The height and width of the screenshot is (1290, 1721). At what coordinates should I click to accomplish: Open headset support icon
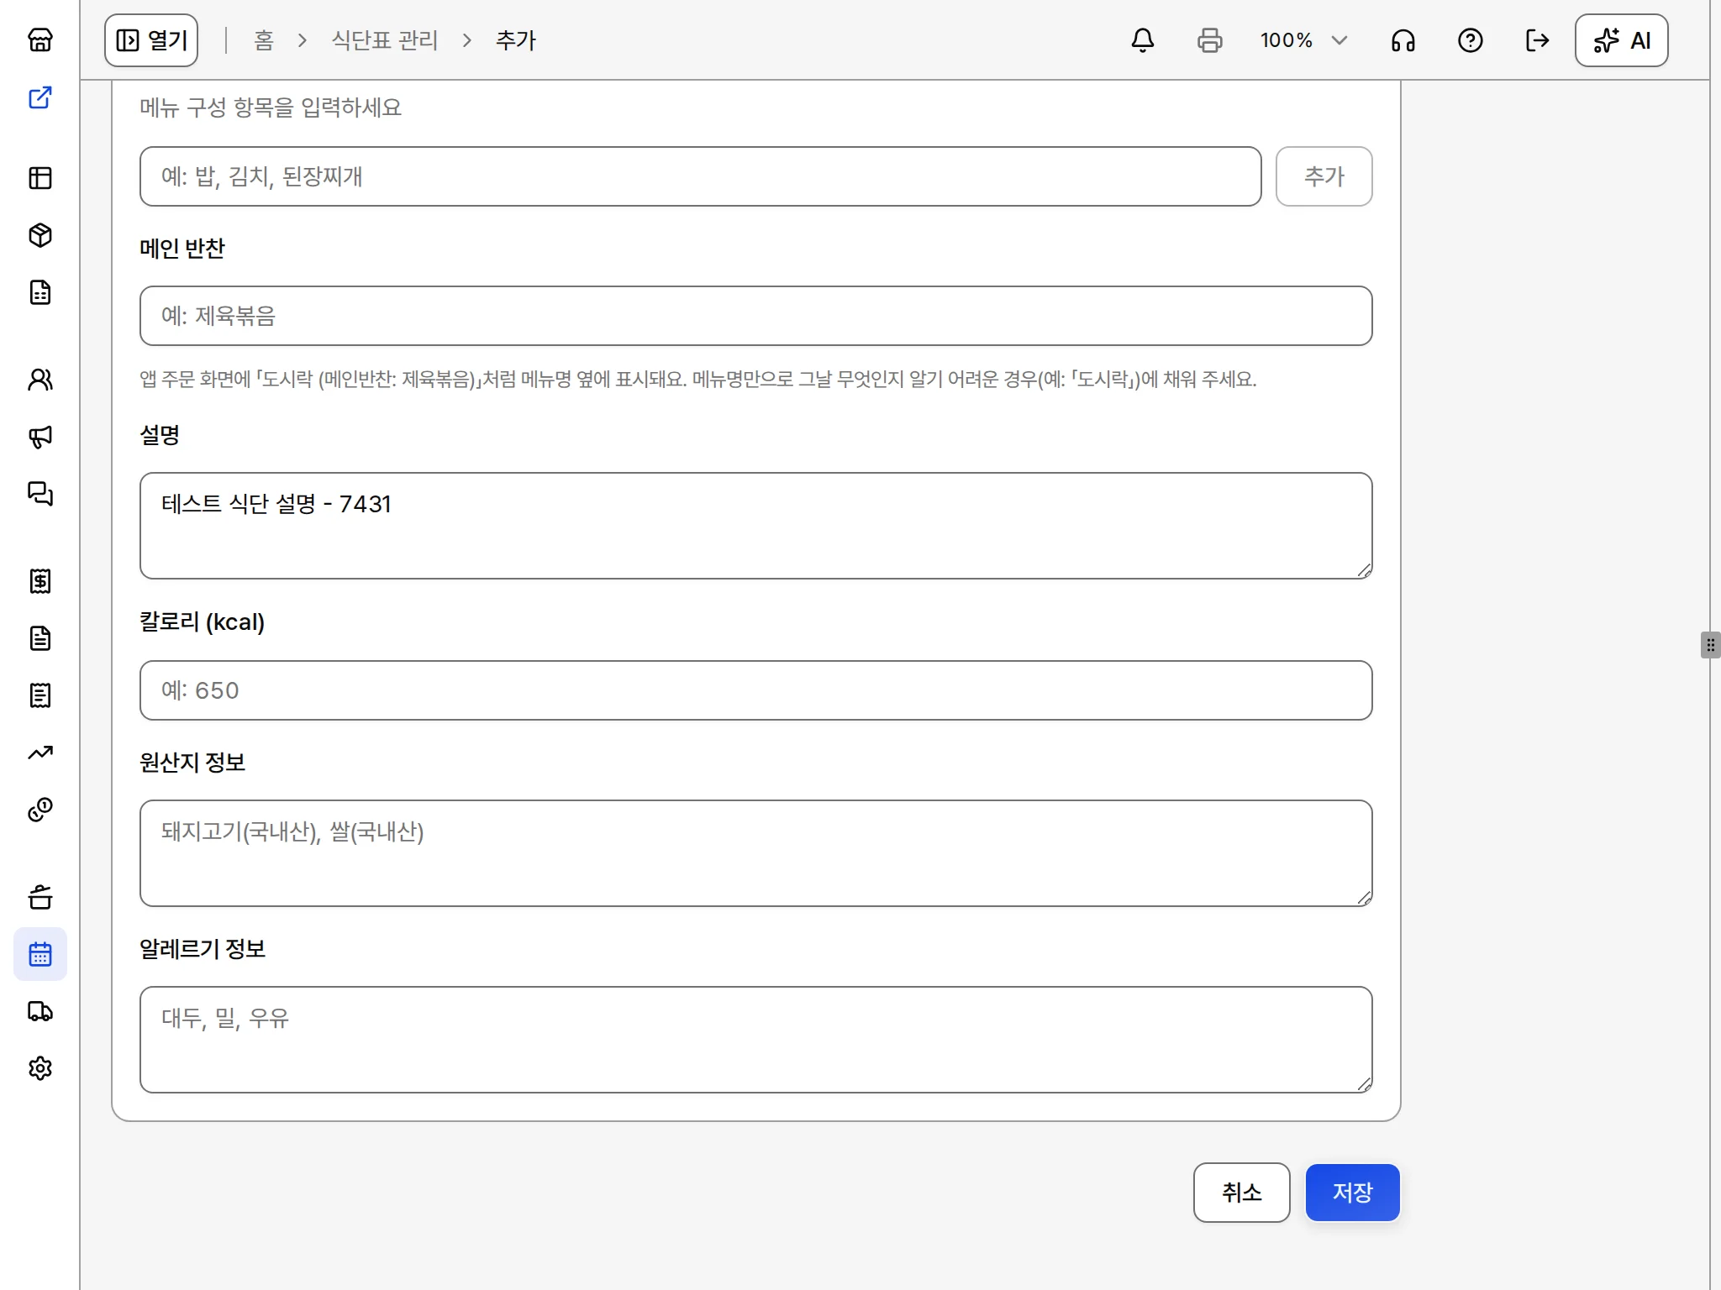click(x=1403, y=40)
